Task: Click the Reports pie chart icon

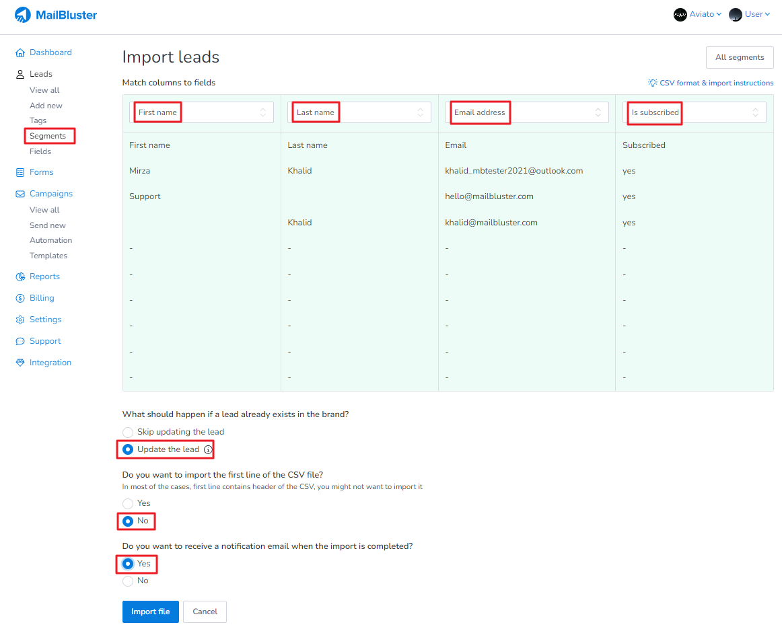Action: [x=20, y=276]
